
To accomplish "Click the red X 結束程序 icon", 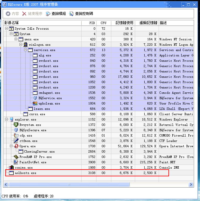I will click(24, 14).
